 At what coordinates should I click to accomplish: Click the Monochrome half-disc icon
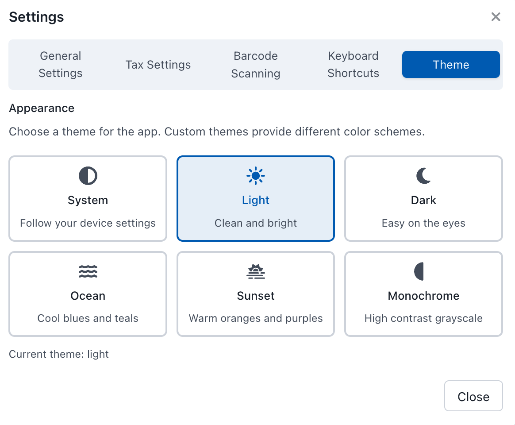(419, 271)
